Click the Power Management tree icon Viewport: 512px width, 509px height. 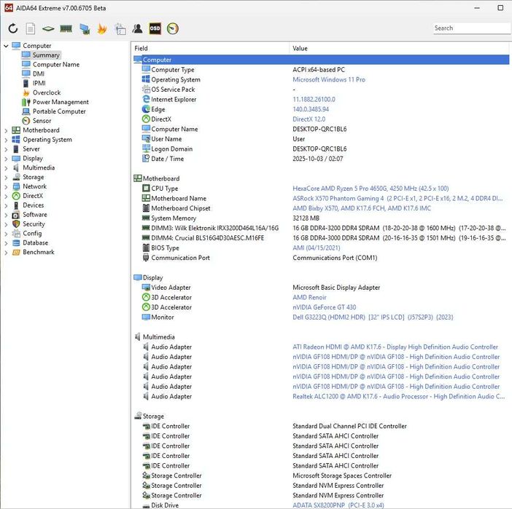(x=26, y=102)
